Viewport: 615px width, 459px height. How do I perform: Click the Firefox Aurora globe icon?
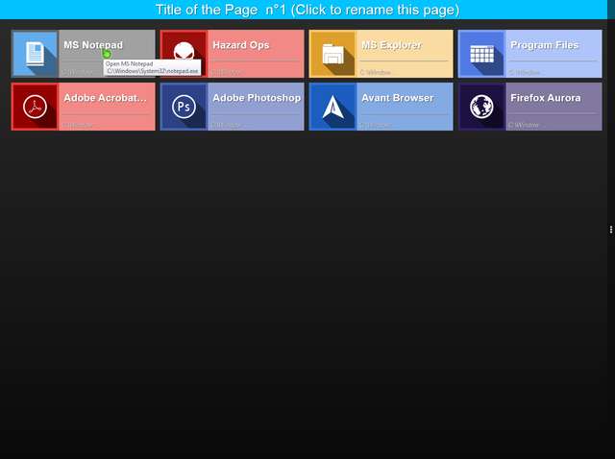coord(481,107)
